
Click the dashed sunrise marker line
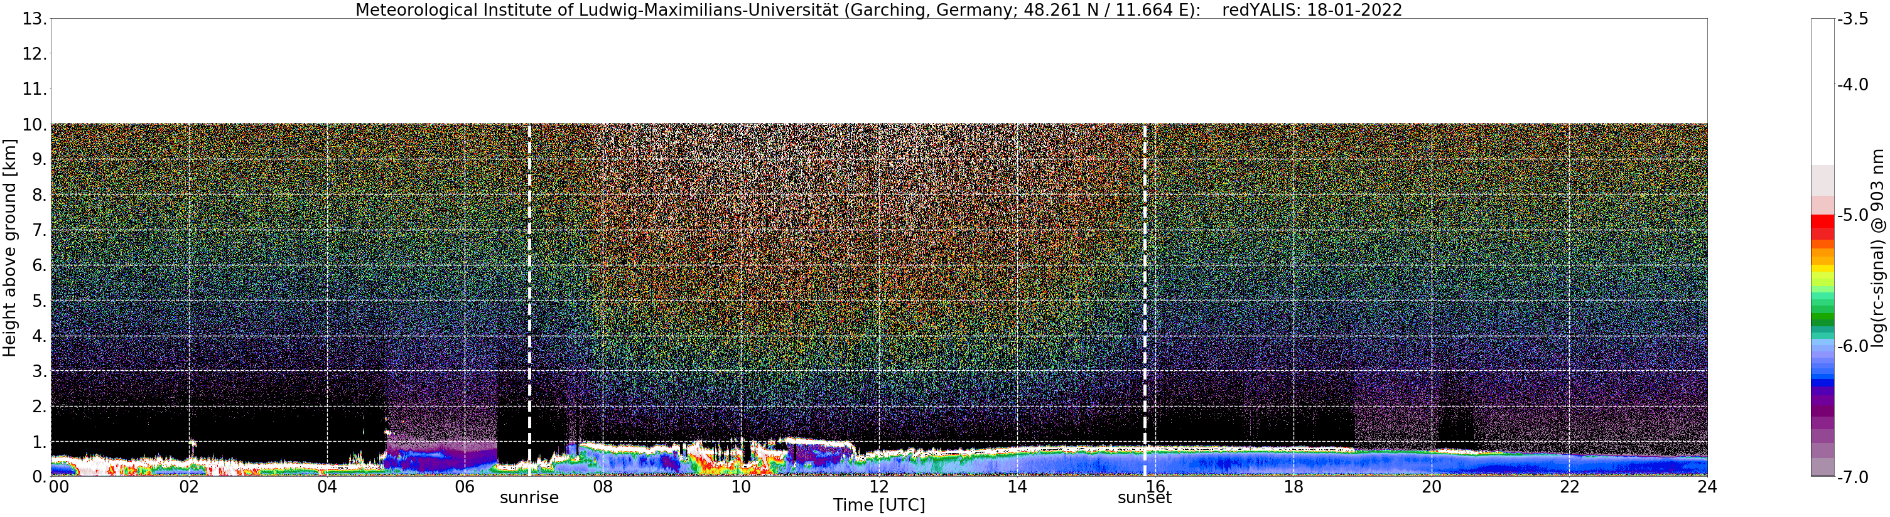tap(529, 300)
